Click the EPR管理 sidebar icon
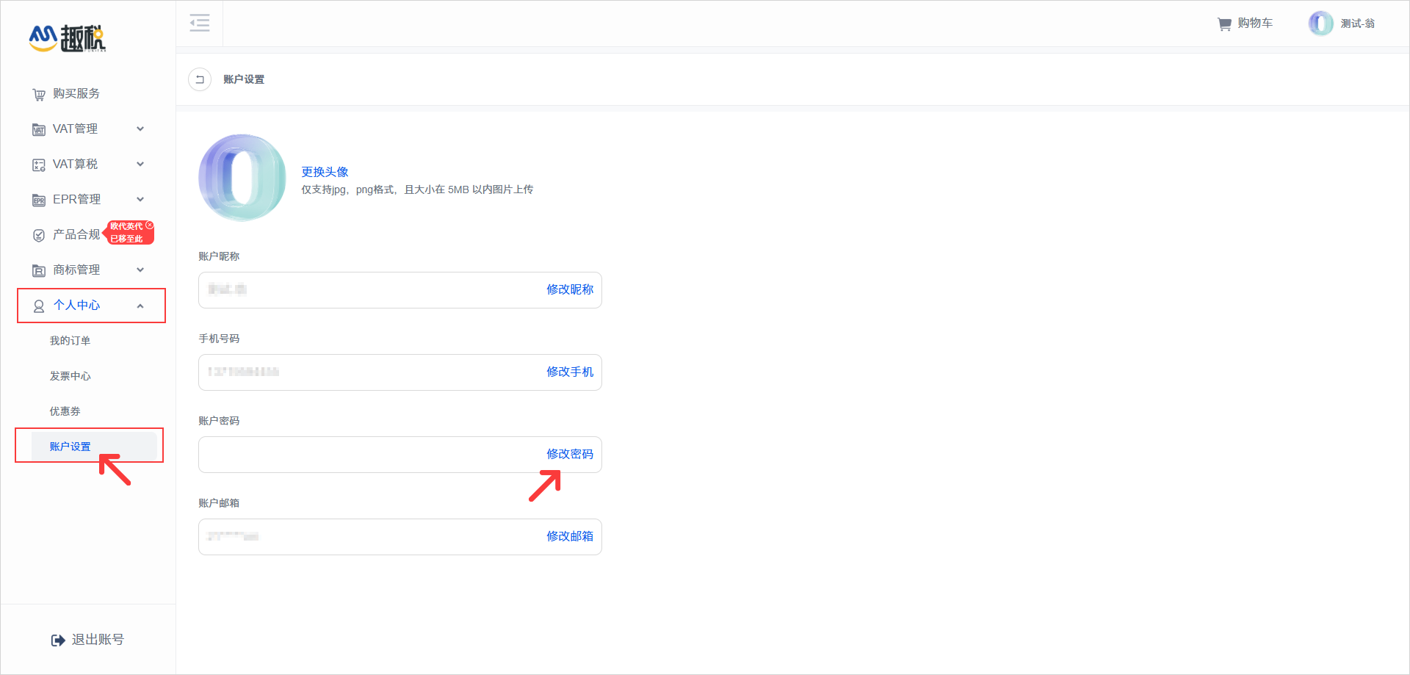The height and width of the screenshot is (675, 1410). pyautogui.click(x=38, y=199)
